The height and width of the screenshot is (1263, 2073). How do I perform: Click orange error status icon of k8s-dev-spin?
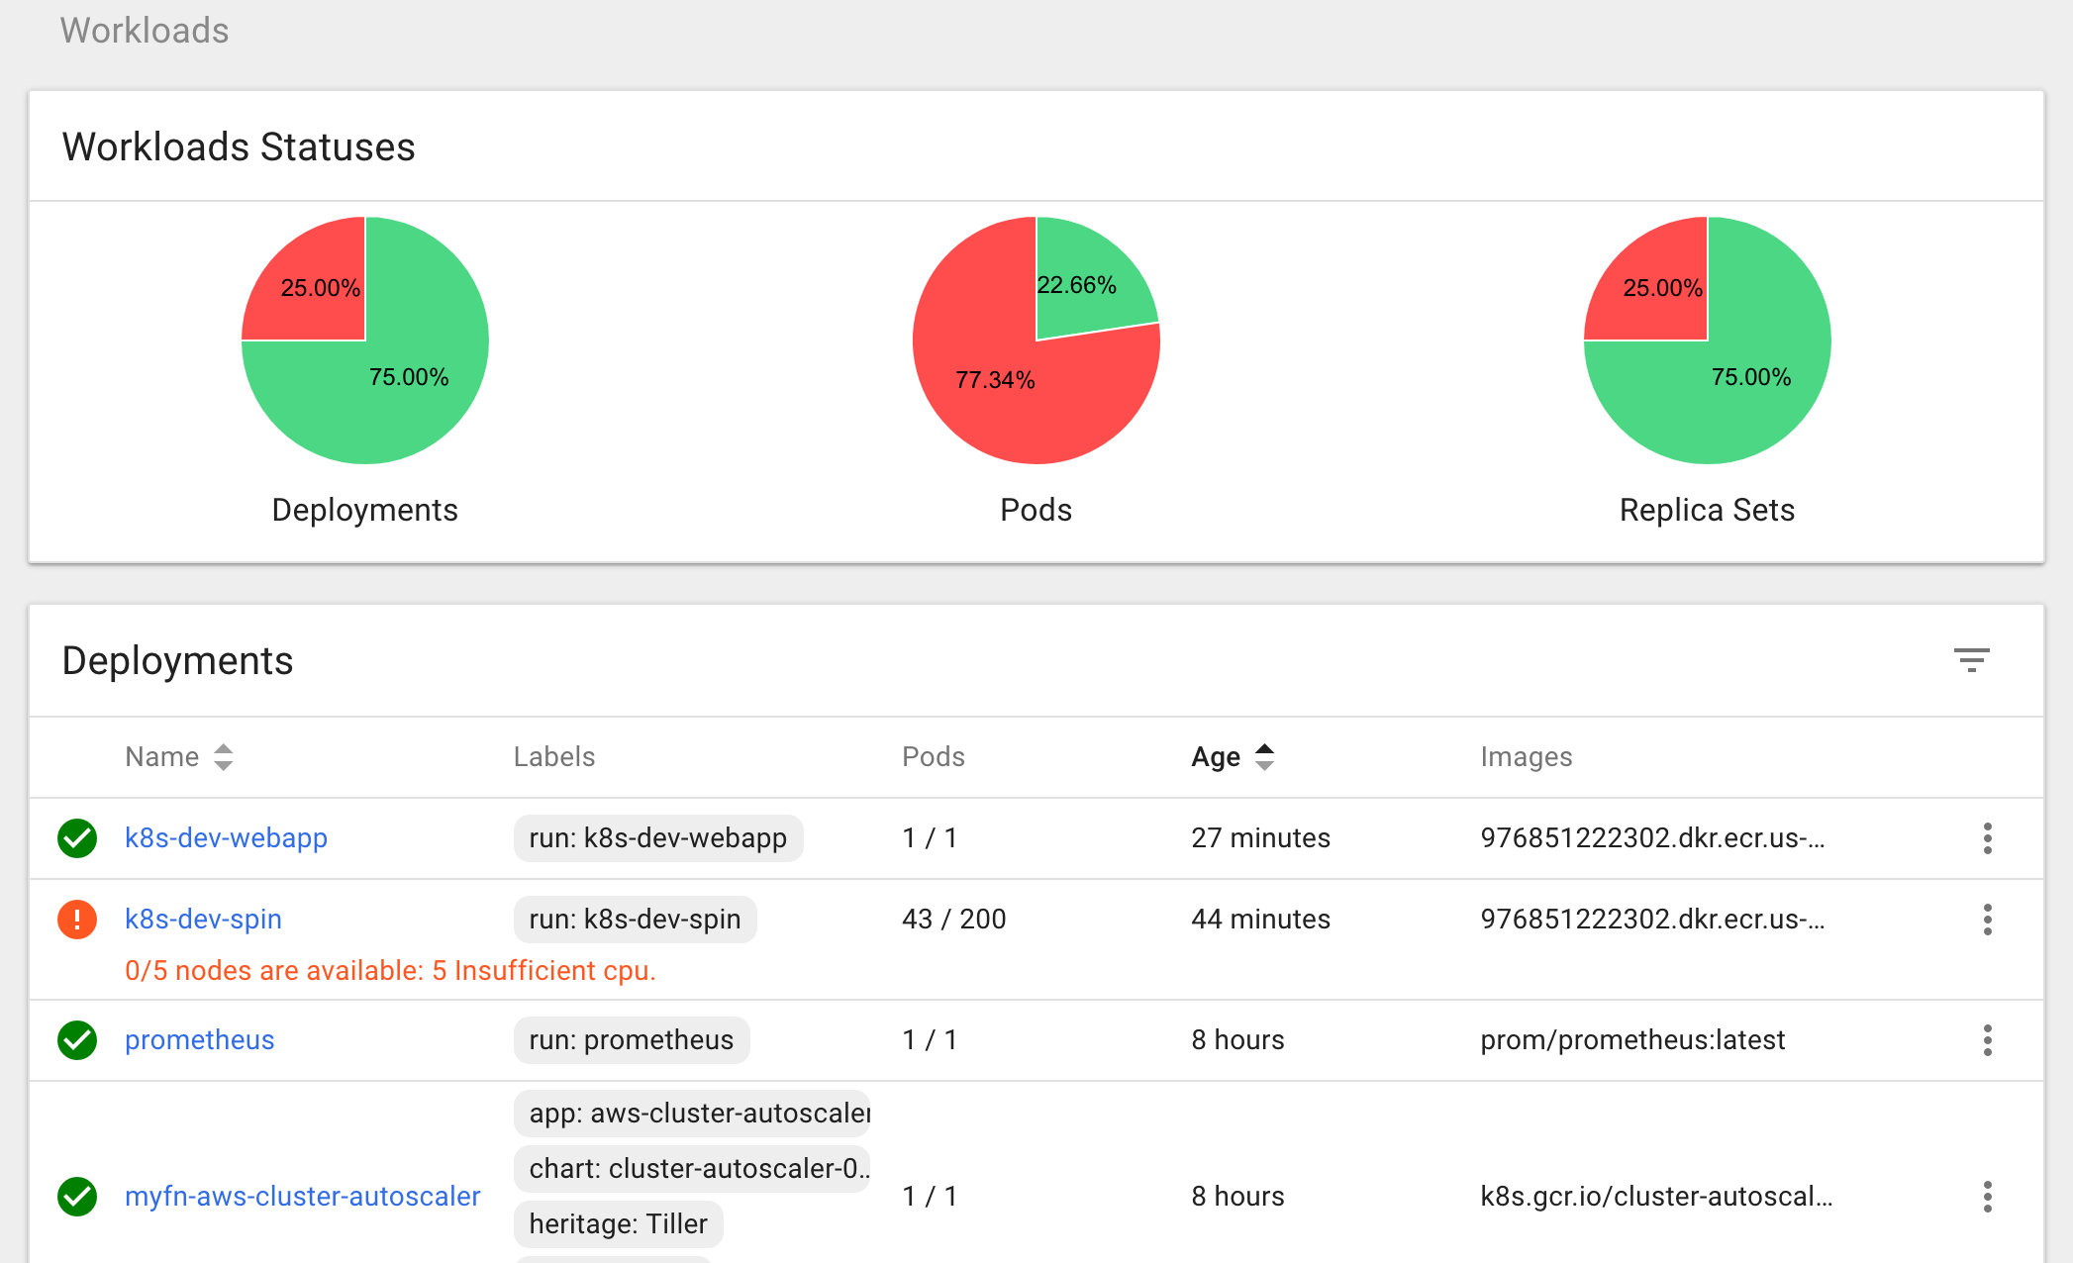click(77, 920)
